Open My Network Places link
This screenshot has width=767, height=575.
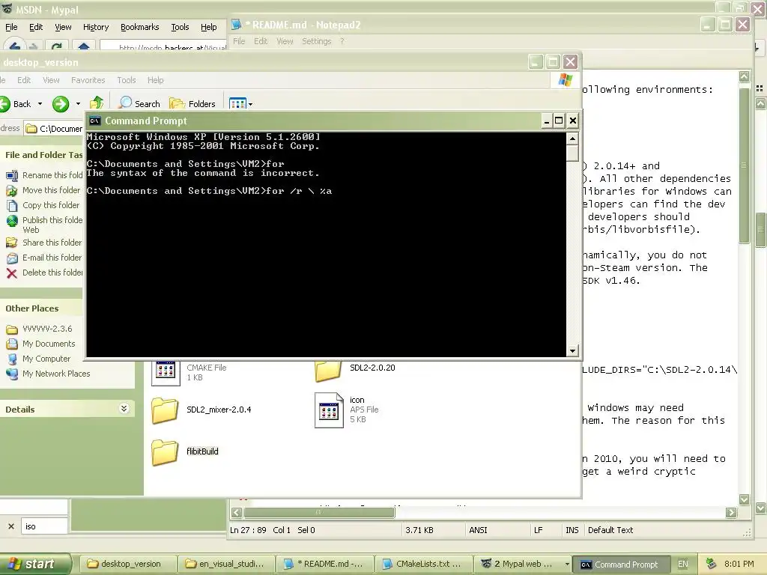(x=56, y=374)
